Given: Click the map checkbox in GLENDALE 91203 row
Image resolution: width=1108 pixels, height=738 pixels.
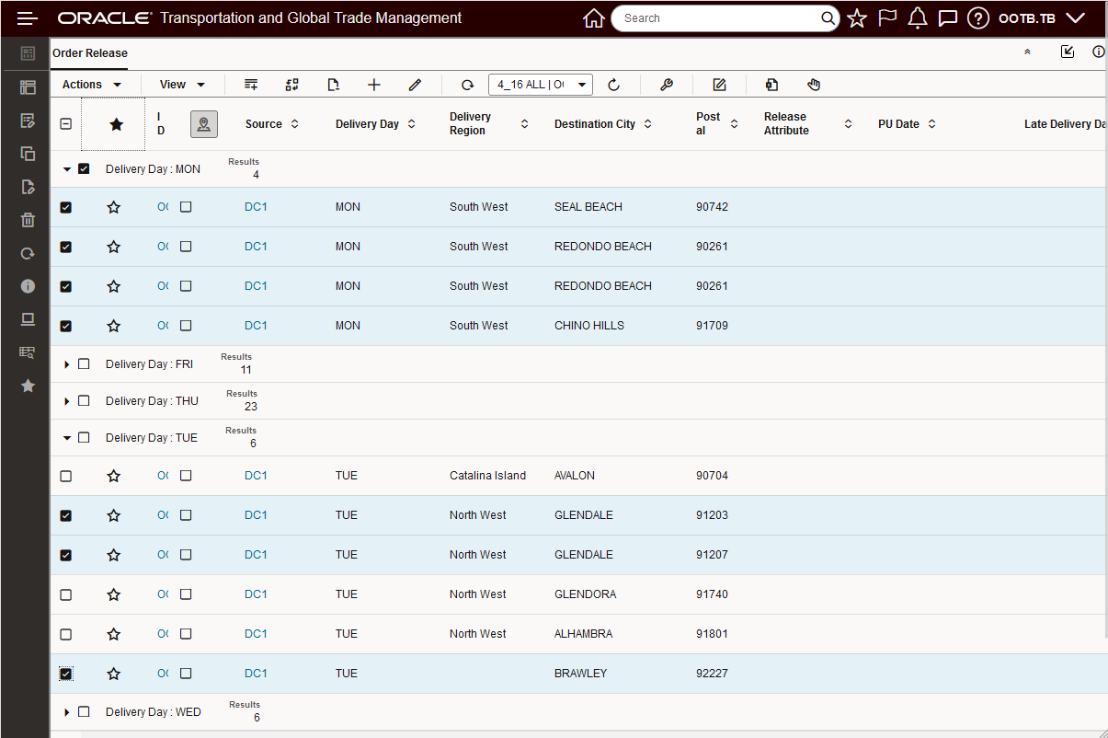Looking at the screenshot, I should coord(186,516).
